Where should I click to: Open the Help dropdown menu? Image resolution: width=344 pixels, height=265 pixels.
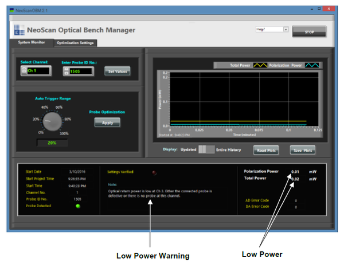tap(272, 29)
